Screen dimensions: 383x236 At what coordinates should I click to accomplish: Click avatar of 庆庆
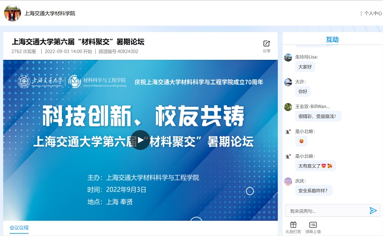click(288, 181)
